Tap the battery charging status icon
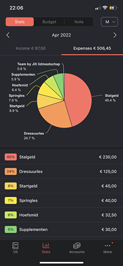Viewport: 123px width, 266px height. [113, 8]
